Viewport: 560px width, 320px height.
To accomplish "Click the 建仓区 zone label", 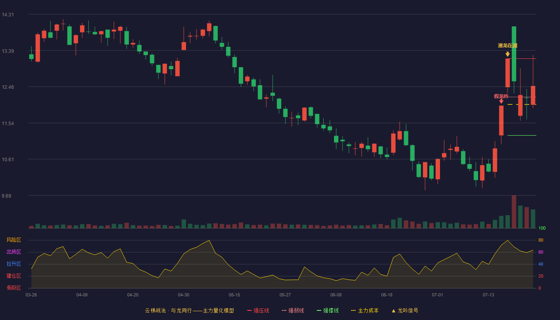I will coord(14,276).
